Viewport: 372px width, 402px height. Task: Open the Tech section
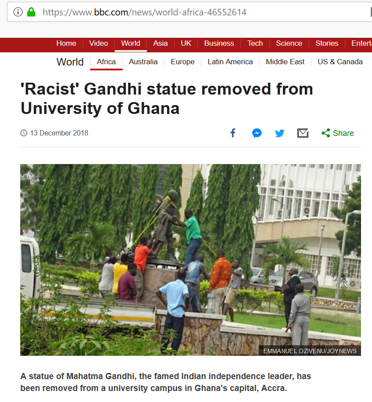pos(255,44)
